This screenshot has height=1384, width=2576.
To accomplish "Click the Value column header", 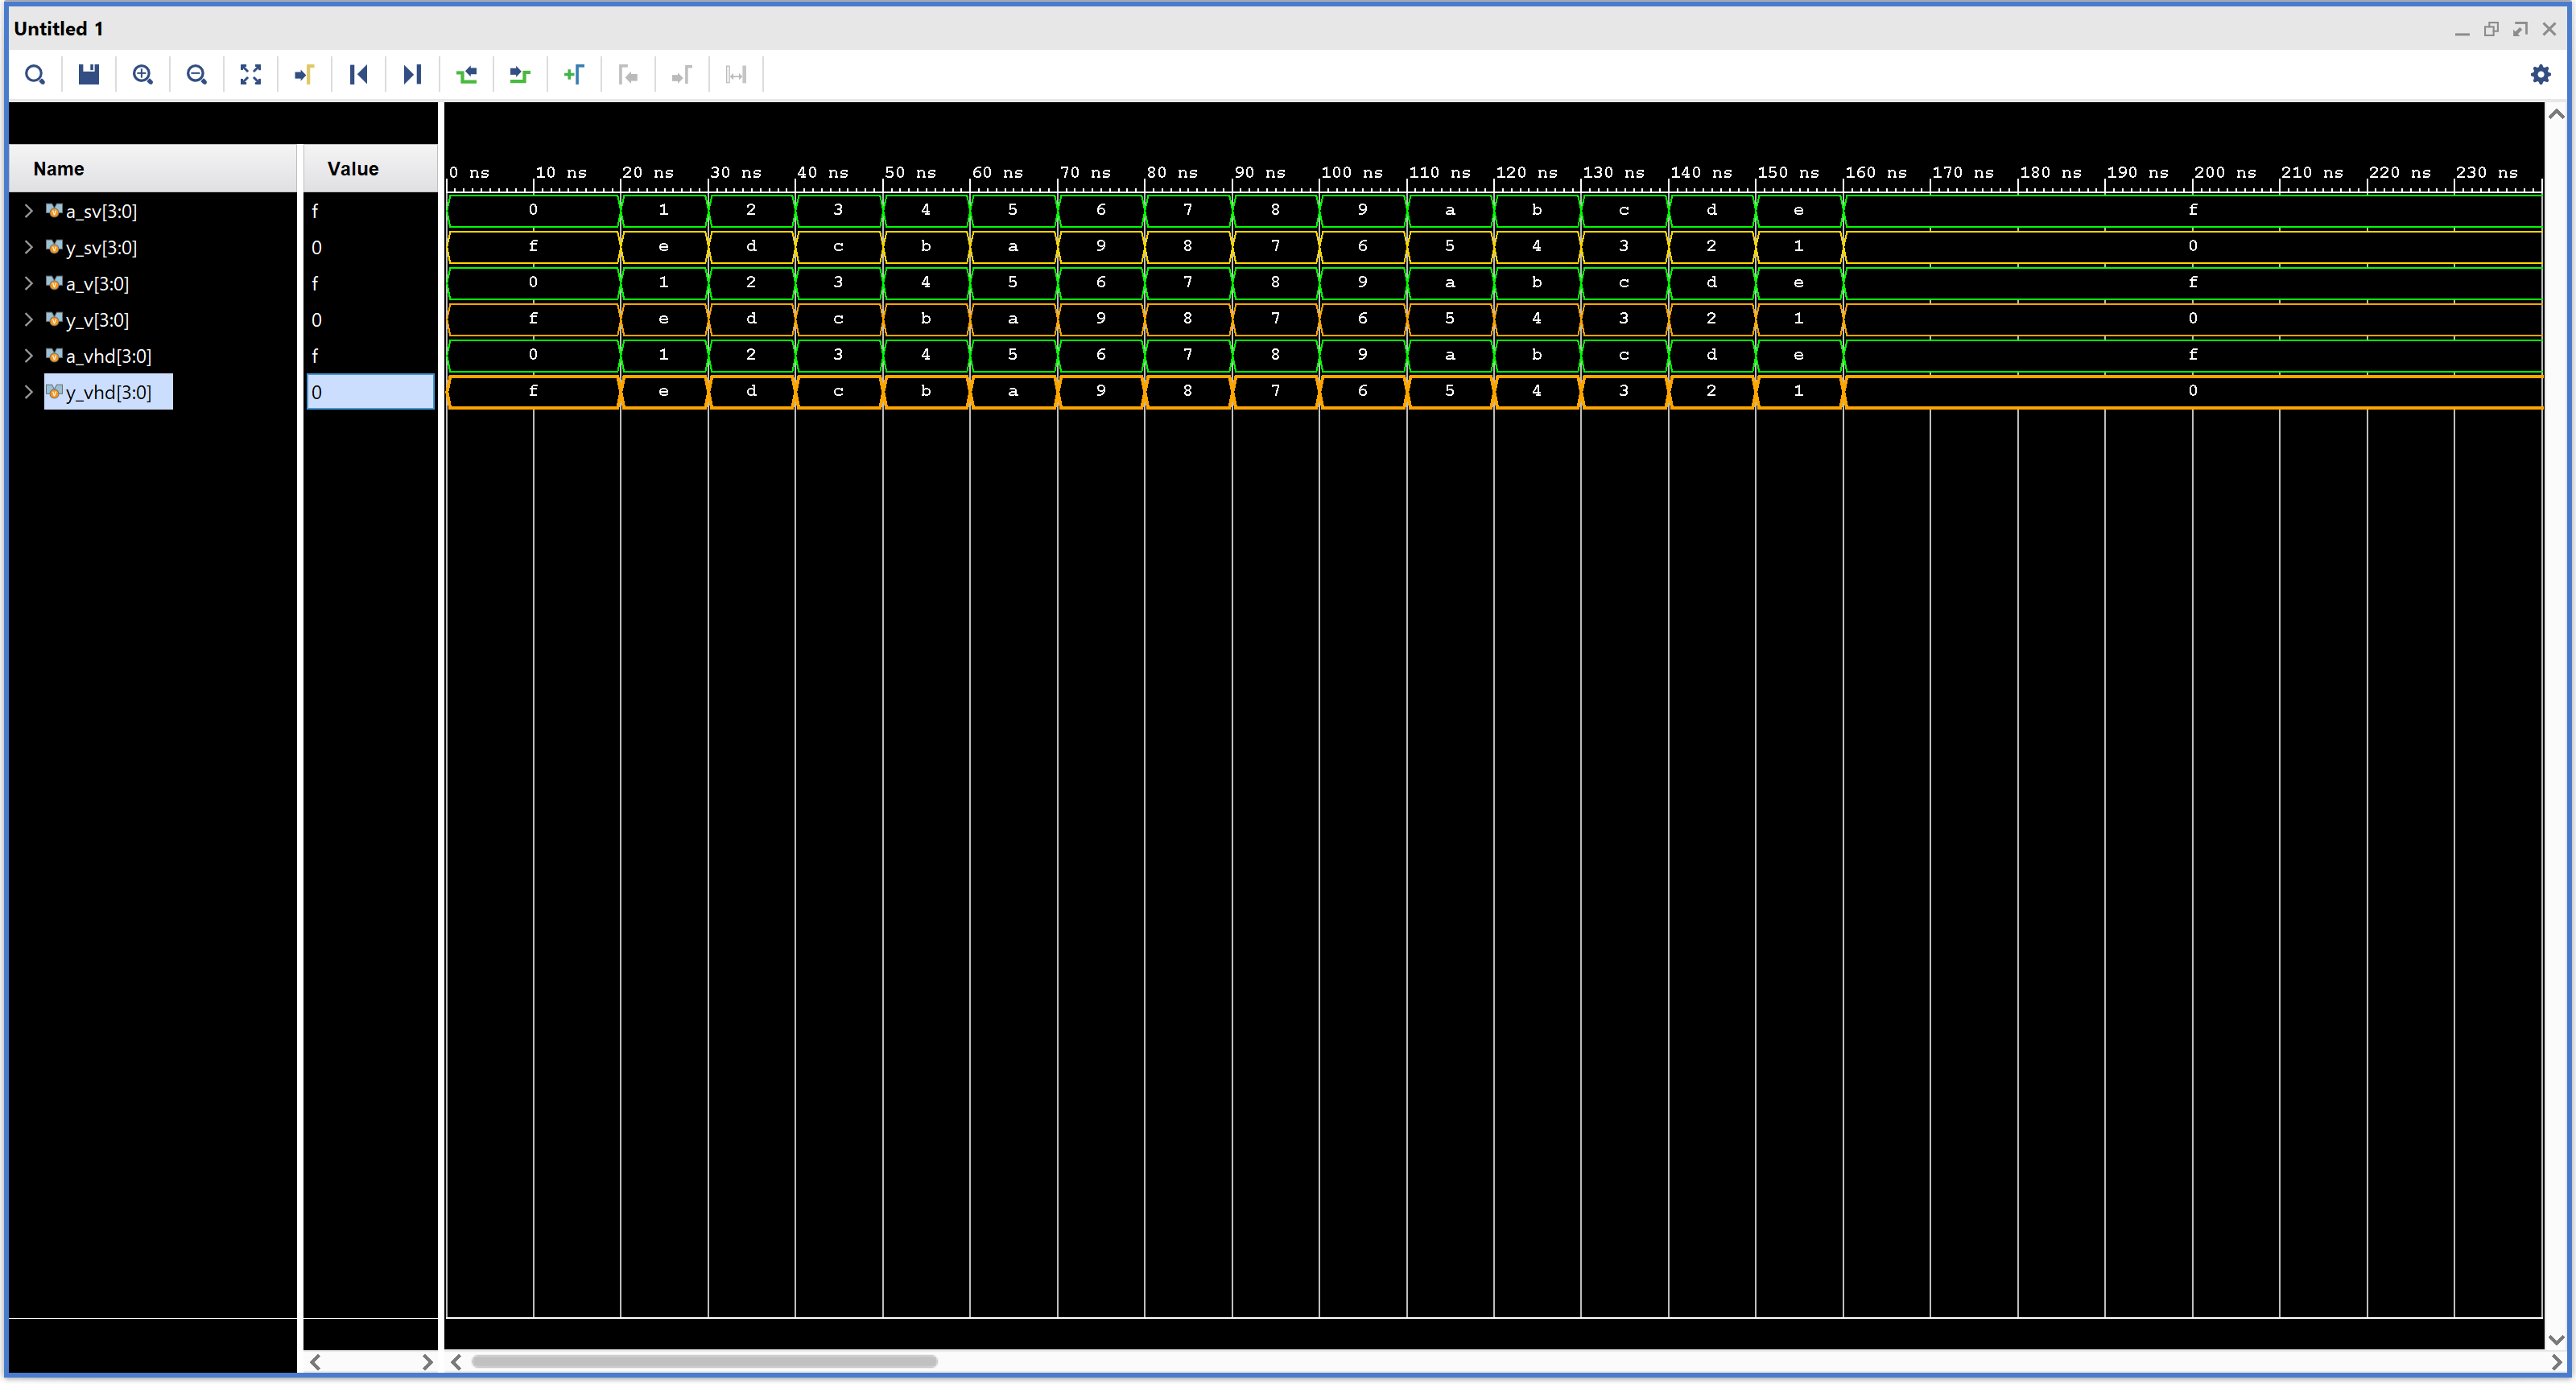I will [x=353, y=169].
